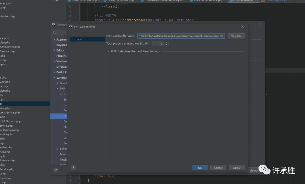
Task: Focus the tool process timeout field
Action: pyautogui.click(x=158, y=43)
